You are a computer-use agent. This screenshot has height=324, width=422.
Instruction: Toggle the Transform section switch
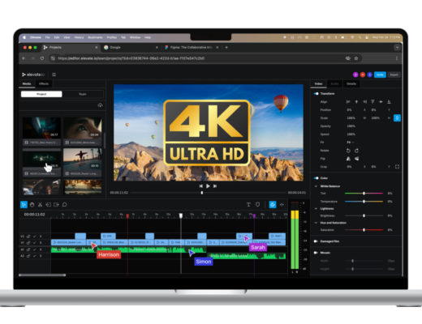316,94
